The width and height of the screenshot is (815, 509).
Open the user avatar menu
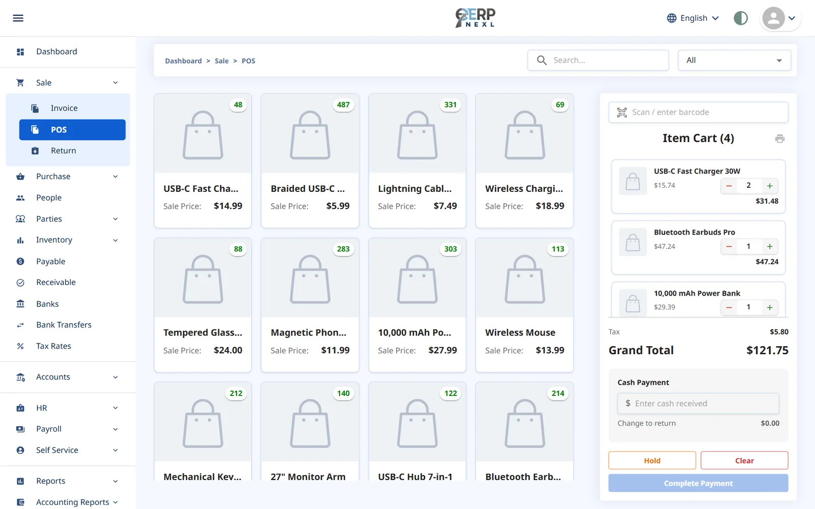tap(780, 18)
